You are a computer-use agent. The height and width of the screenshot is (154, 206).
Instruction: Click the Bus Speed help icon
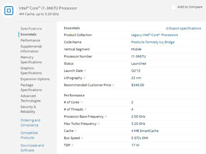[x=82, y=138]
